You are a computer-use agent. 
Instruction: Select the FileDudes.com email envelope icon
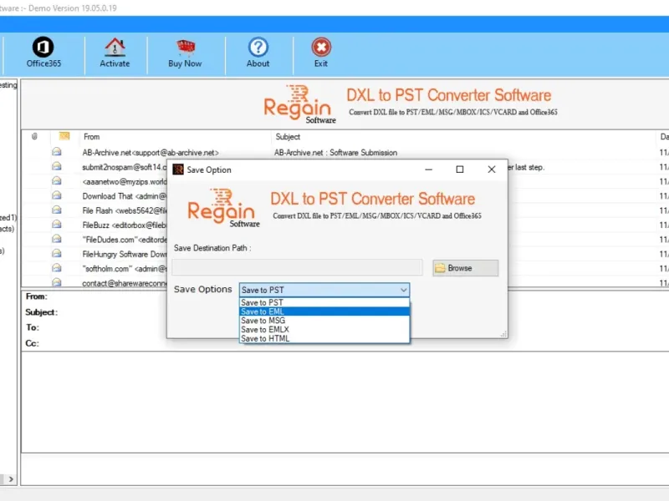pyautogui.click(x=57, y=239)
